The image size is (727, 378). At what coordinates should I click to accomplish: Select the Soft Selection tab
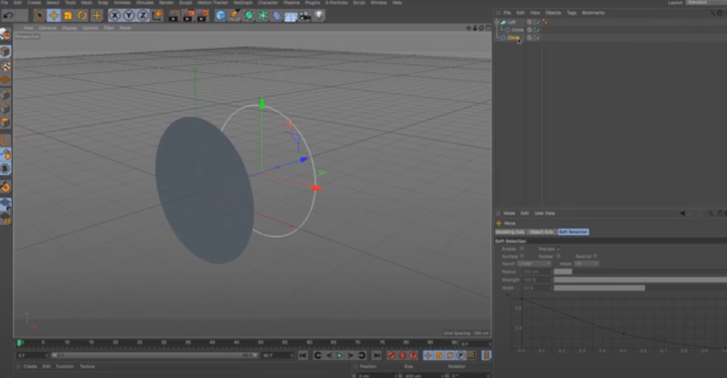pos(573,232)
